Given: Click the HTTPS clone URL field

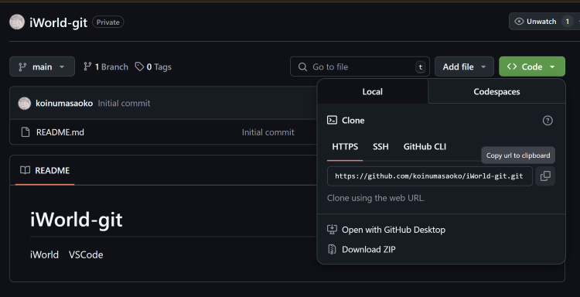Looking at the screenshot, I should (429, 176).
